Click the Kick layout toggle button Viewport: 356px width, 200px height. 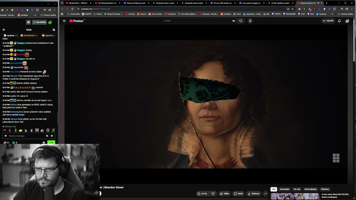pyautogui.click(x=28, y=22)
